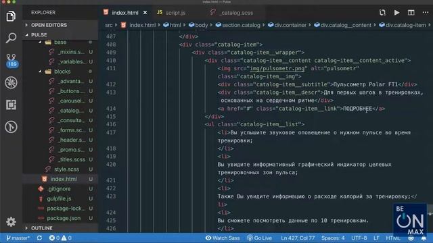Viewport: 433px width, 243px height.
Task: Open the _carousel scss file
Action: point(71,101)
